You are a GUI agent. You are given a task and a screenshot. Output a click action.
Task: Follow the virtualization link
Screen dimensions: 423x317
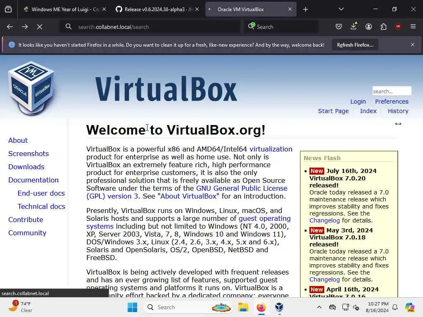tap(271, 149)
